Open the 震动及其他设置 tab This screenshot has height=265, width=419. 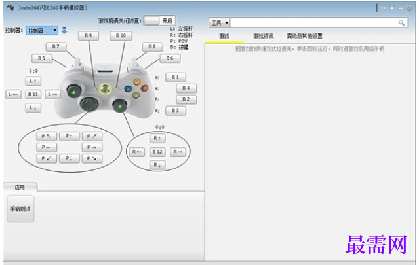[x=304, y=36]
